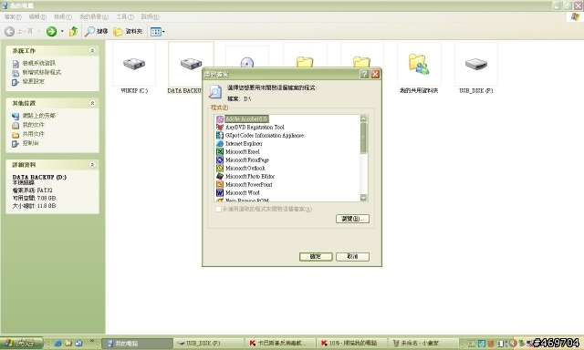Viewport: 584px width, 350px height.
Task: Select Adobe Acrobat 6.0 in program list
Action: click(x=246, y=119)
